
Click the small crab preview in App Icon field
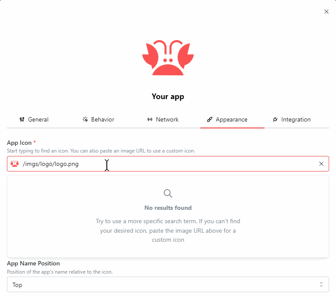tap(15, 164)
